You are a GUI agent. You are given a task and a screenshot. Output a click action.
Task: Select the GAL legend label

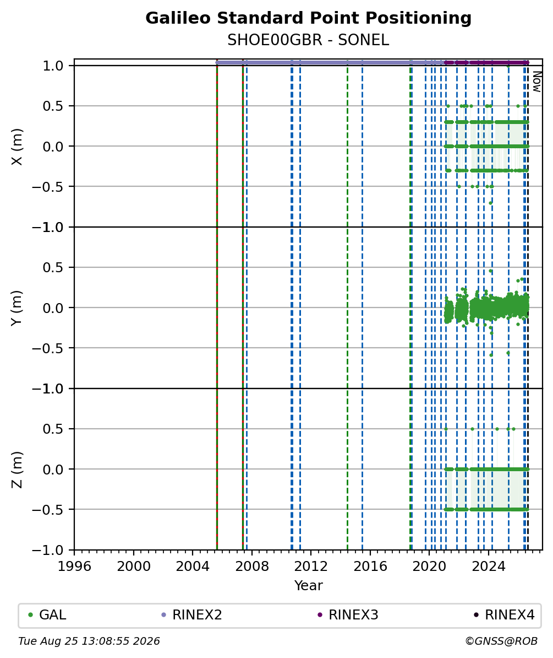point(53,615)
